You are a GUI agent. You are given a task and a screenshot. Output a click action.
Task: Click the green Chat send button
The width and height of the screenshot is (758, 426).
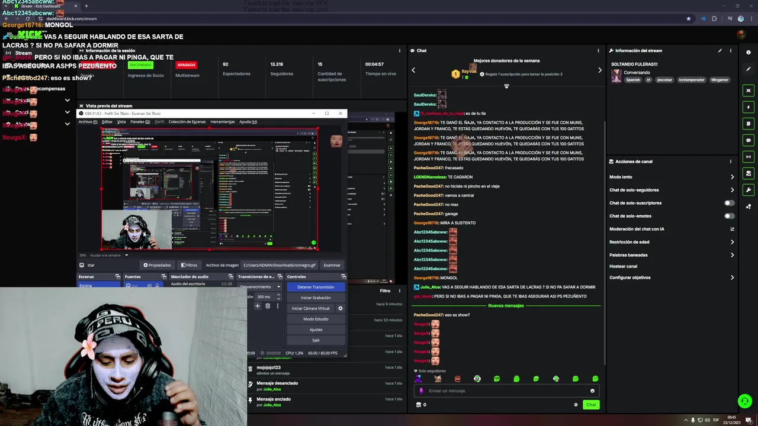coord(591,405)
